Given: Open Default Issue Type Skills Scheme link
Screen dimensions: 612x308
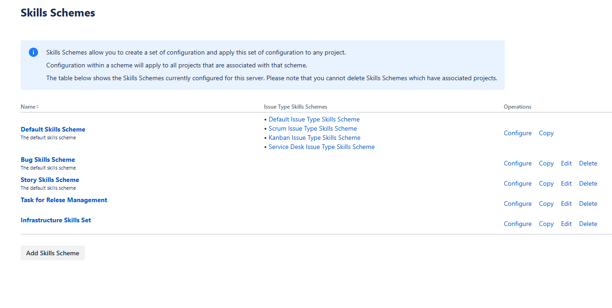Looking at the screenshot, I should [x=314, y=119].
